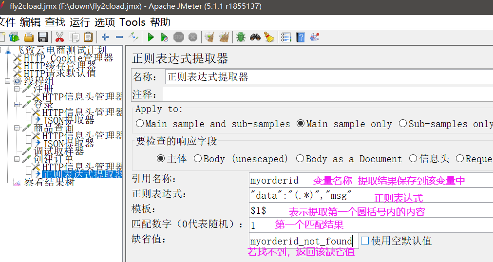Screen dimensions: 493x262
Task: Select the 察看结果树 listener
Action: 49,182
